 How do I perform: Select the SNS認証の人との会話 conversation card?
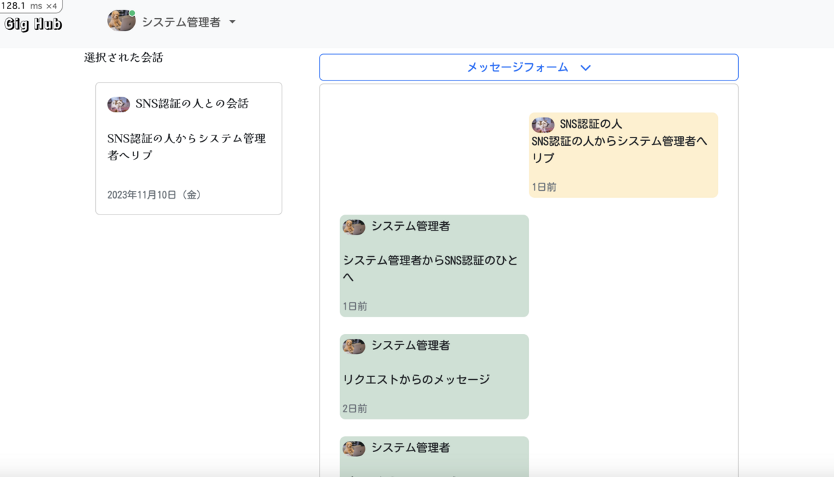coord(188,148)
